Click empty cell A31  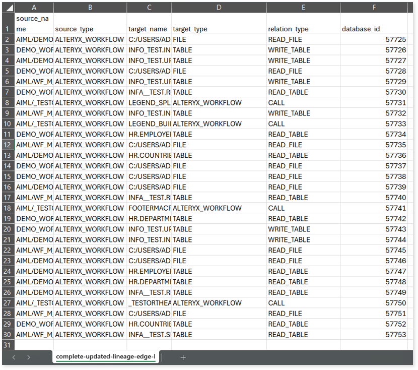pyautogui.click(x=34, y=345)
